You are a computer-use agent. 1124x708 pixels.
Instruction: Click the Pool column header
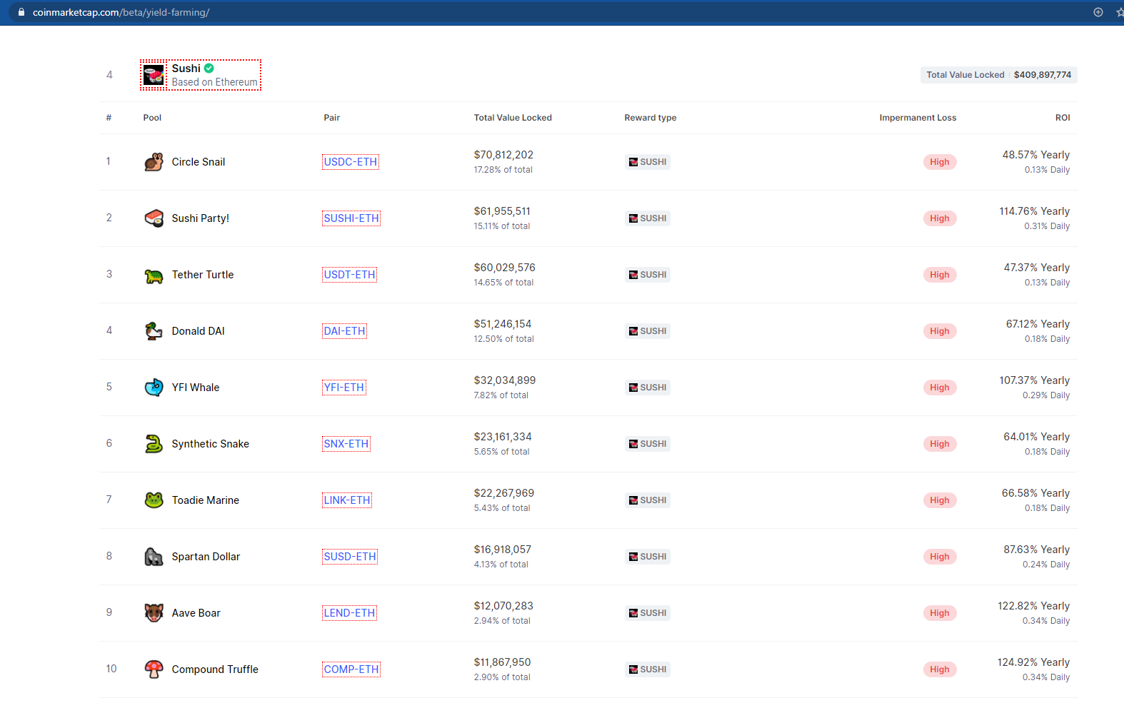(x=152, y=118)
